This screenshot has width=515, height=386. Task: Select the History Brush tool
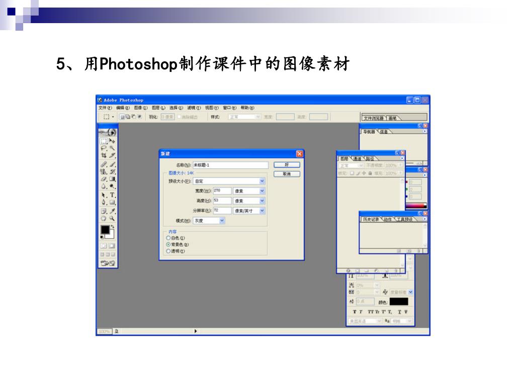[x=112, y=171]
